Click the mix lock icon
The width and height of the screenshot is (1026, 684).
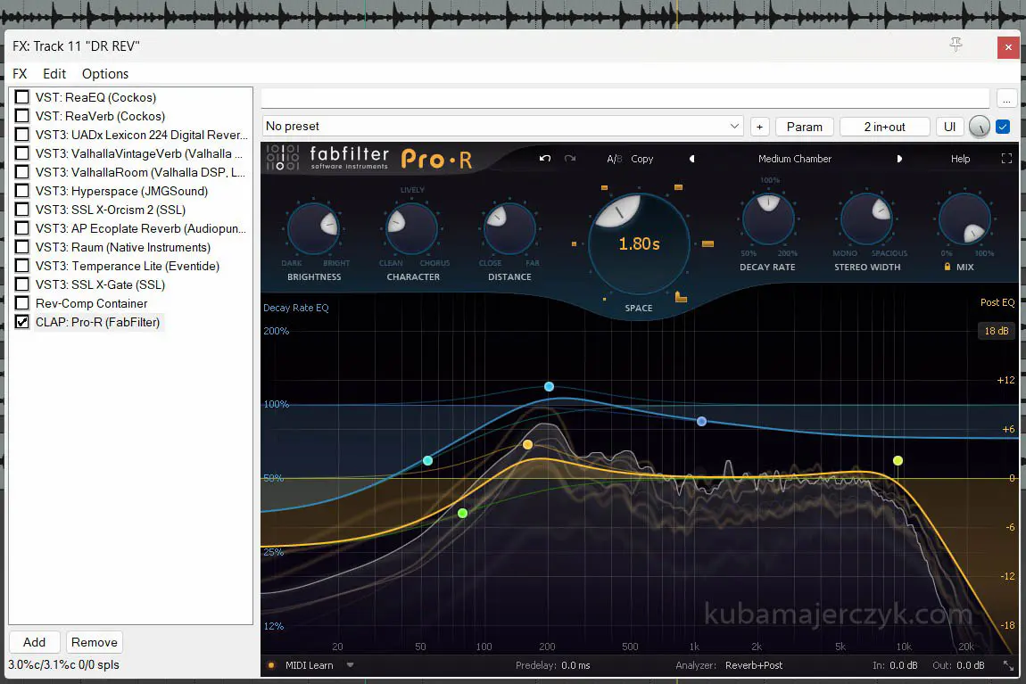coord(947,267)
